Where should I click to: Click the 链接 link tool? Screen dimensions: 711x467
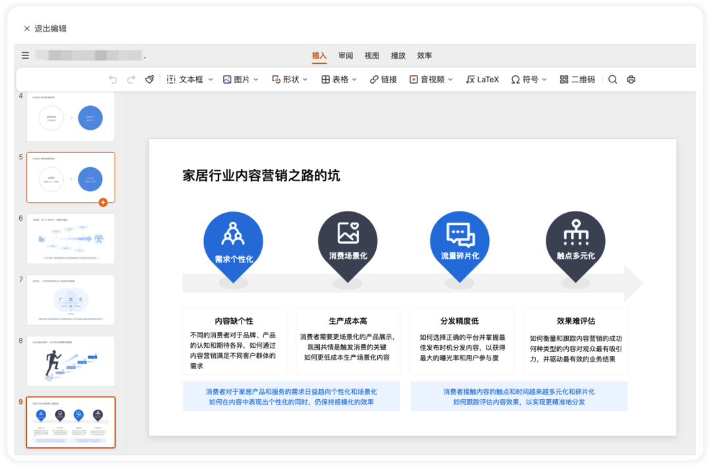pos(383,80)
